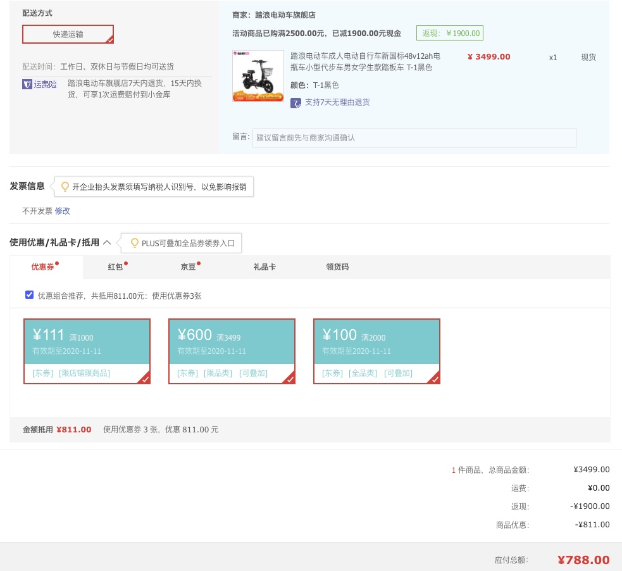
Task: Click the ¥3499.00 product price
Action: coord(488,57)
